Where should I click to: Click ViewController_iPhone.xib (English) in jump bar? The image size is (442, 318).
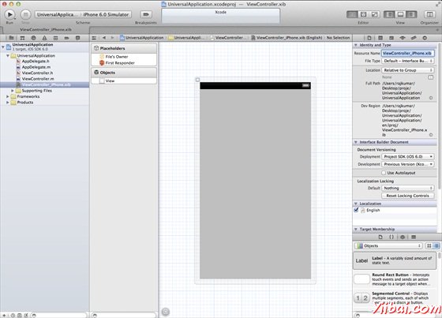pyautogui.click(x=287, y=38)
